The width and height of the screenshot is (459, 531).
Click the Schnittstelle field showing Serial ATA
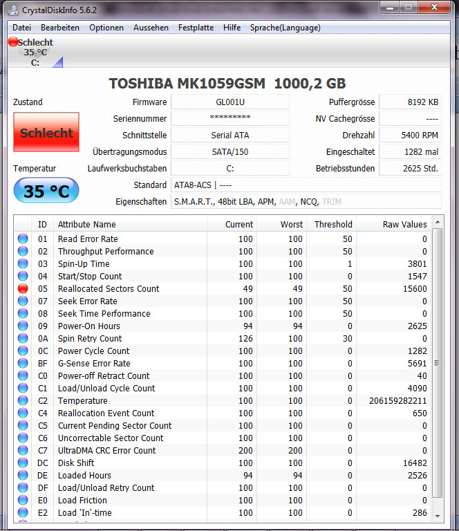coord(230,135)
